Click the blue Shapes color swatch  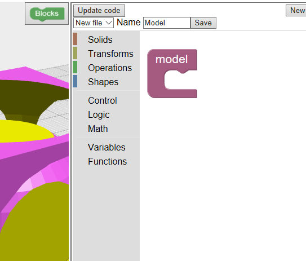pyautogui.click(x=75, y=81)
